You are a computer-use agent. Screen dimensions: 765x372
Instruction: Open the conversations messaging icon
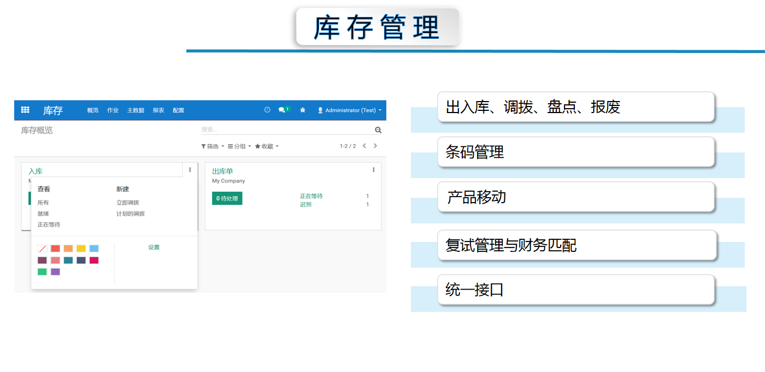pyautogui.click(x=281, y=110)
